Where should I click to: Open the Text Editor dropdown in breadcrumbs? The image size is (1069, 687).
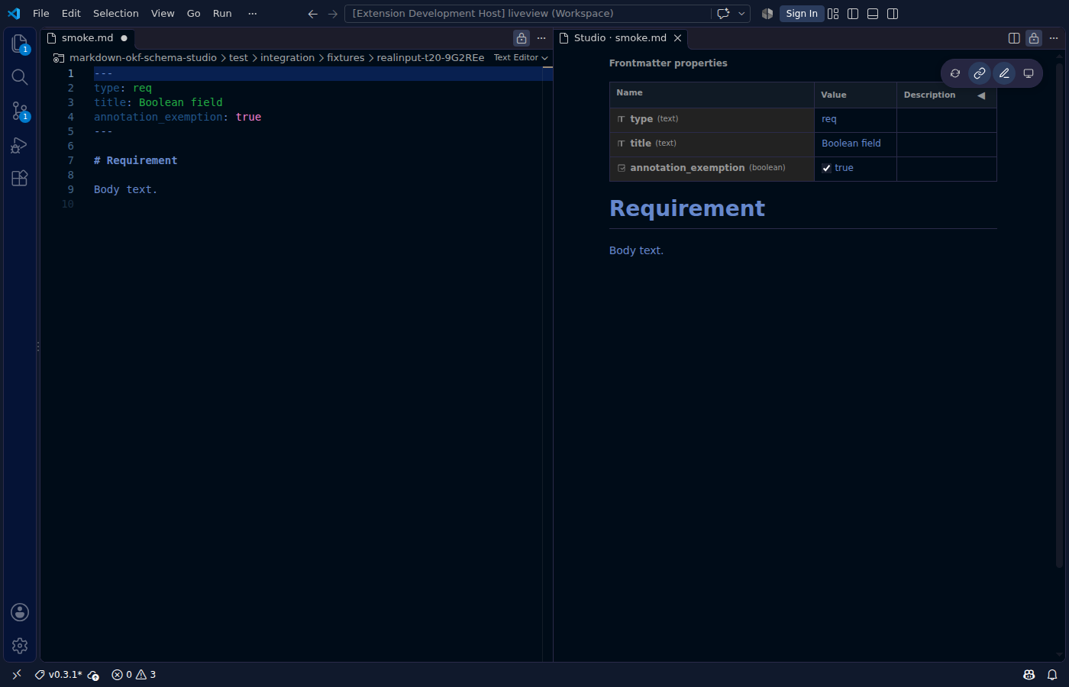pos(521,57)
